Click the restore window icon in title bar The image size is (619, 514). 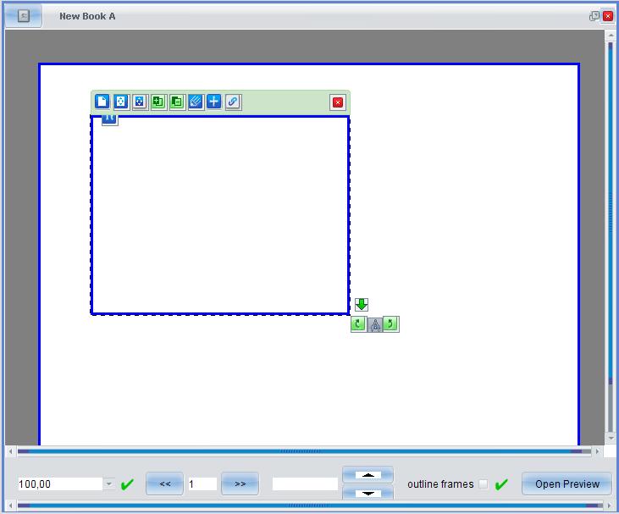594,16
